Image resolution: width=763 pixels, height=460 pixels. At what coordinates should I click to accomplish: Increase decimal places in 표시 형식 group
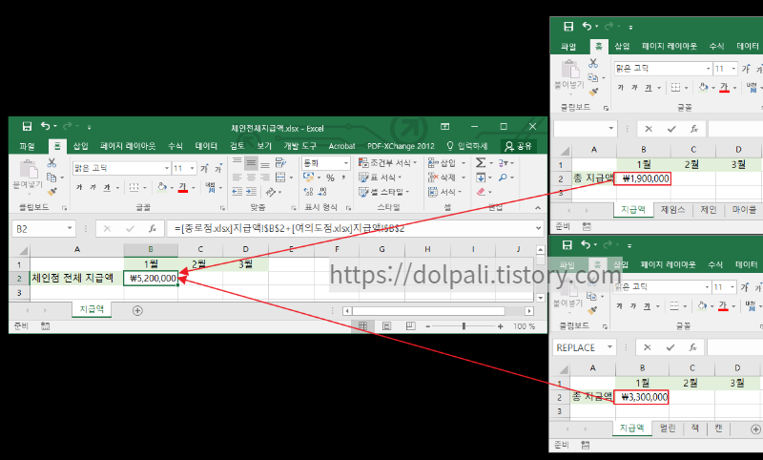[308, 192]
